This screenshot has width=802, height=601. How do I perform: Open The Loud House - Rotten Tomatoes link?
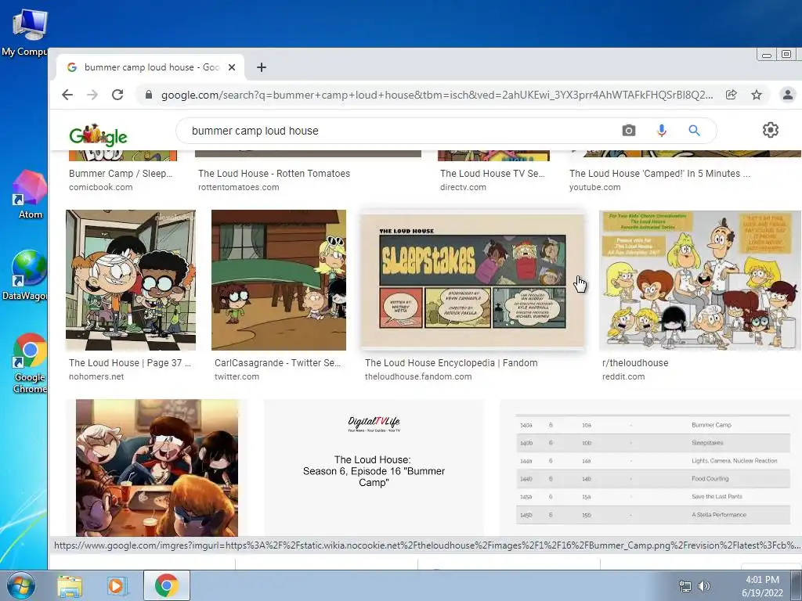tap(274, 173)
